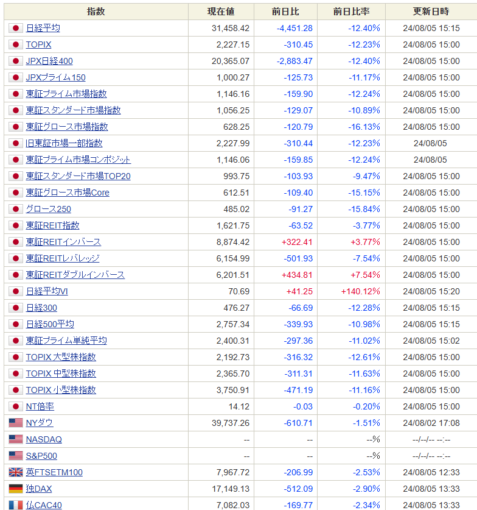This screenshot has height=510, width=477.
Task: Click the Japan flag beside 日経平均
Action: 16,28
